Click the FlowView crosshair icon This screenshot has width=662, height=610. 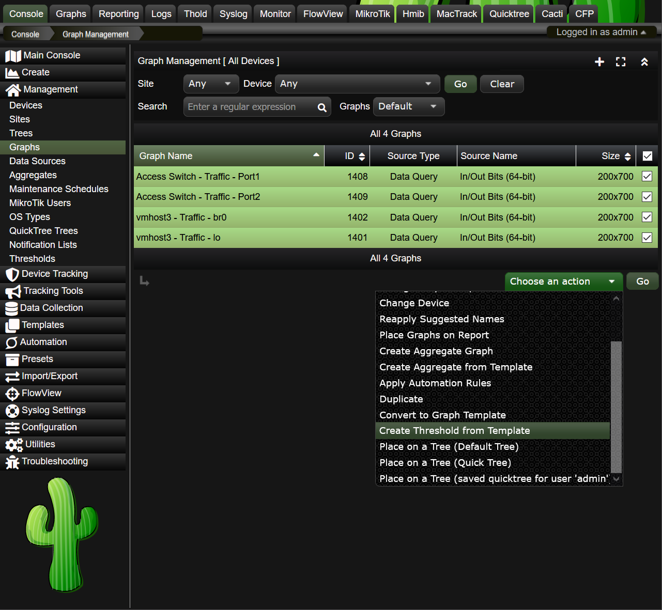[12, 394]
